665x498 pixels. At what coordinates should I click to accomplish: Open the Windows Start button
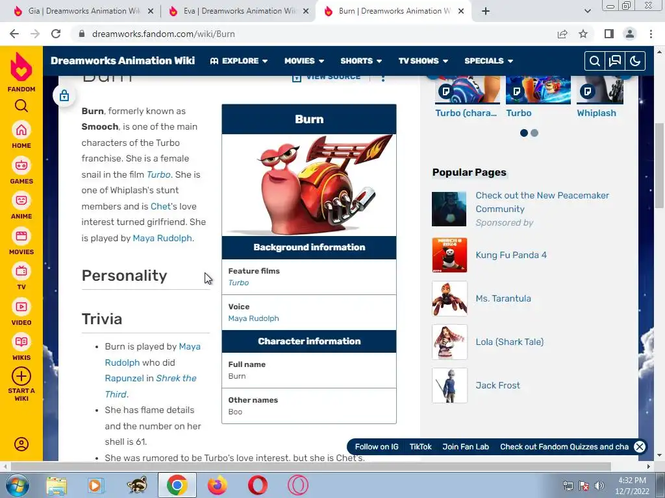pyautogui.click(x=16, y=485)
